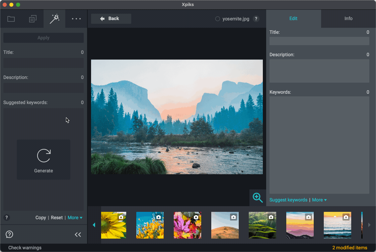Open the folder files tab
376x252 pixels.
click(x=11, y=19)
